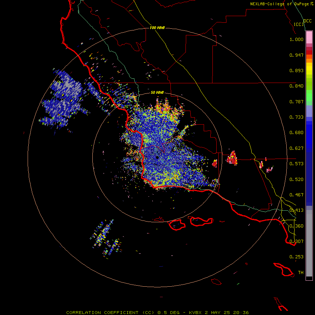Pick the green color-scale segment
The image size is (315, 315).
[x=309, y=96]
